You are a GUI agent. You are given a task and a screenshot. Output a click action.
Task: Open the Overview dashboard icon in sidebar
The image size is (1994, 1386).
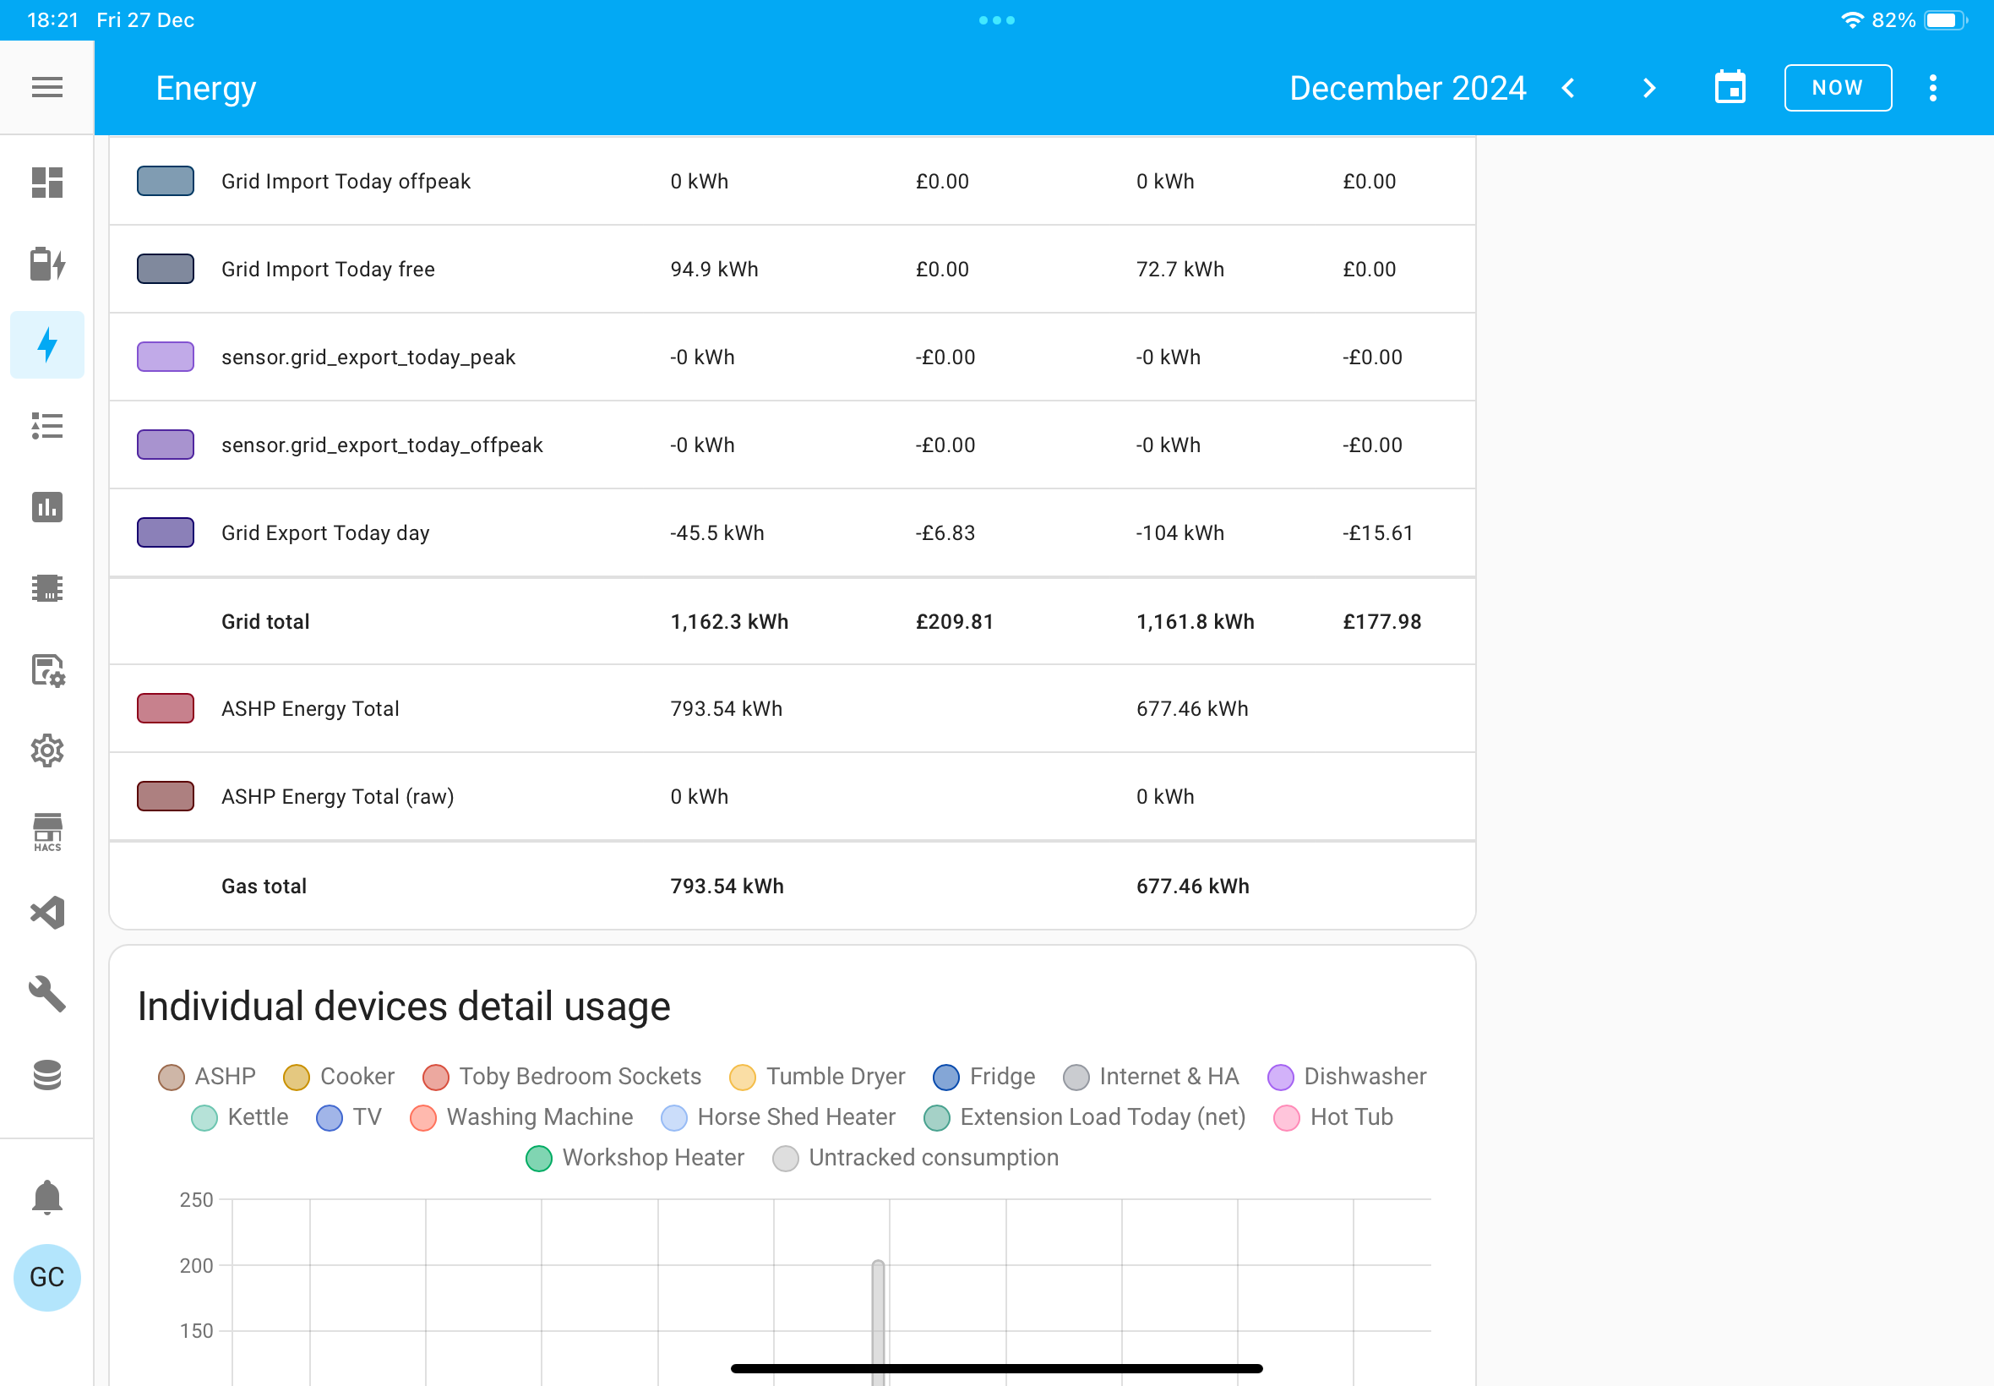click(46, 183)
